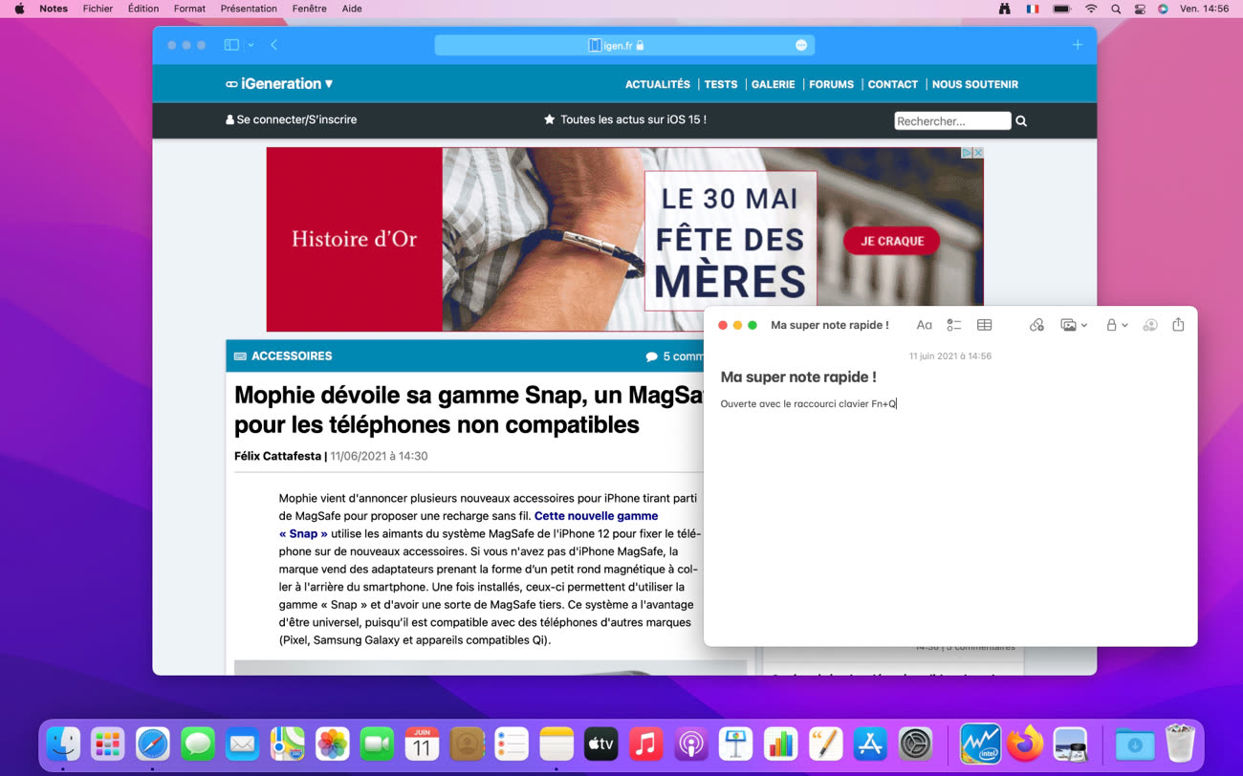Screen dimensions: 1243x776
Task: Open Podcasts from the Dock
Action: [690, 744]
